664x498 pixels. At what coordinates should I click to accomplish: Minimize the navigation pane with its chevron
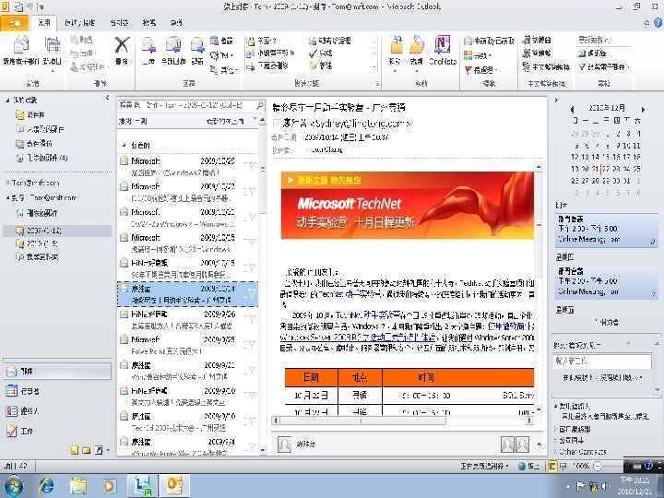107,98
